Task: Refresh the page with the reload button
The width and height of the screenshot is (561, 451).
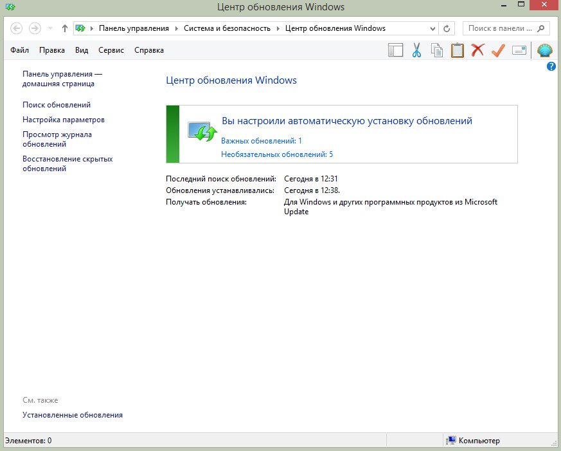Action: (447, 28)
